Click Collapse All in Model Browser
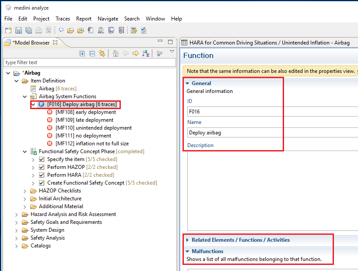This screenshot has height=271, width=358. (92, 53)
